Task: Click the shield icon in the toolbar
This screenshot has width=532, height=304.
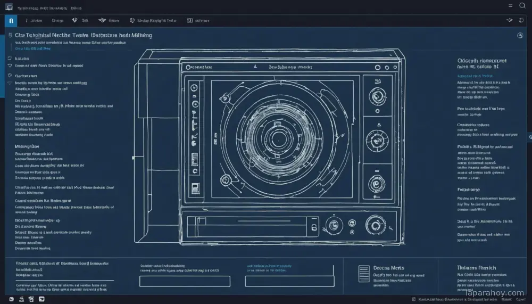Action: pos(132,20)
